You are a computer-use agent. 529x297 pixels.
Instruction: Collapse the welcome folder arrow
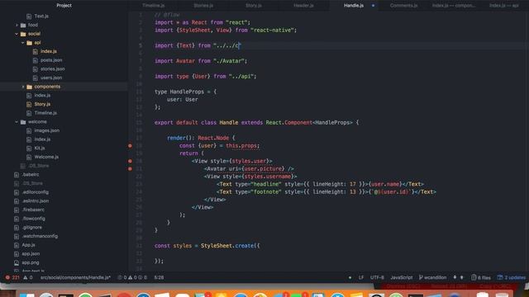point(17,122)
